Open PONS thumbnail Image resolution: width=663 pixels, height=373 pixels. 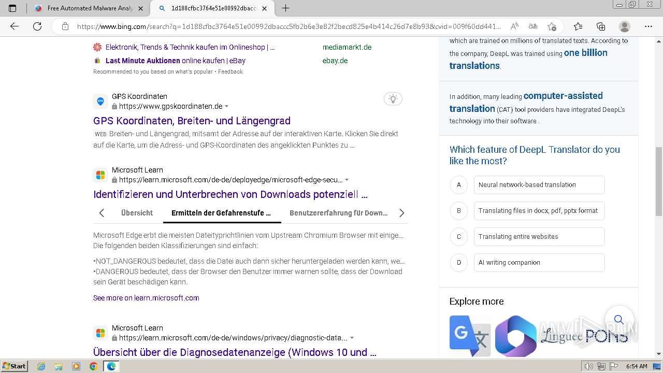(607, 336)
